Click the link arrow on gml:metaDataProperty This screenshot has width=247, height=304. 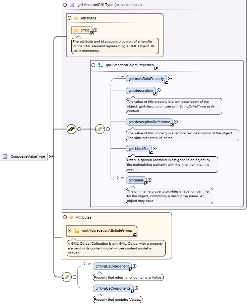tap(166, 82)
